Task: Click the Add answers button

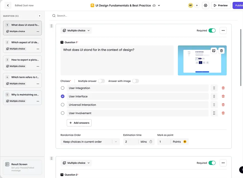Action: click(x=79, y=123)
